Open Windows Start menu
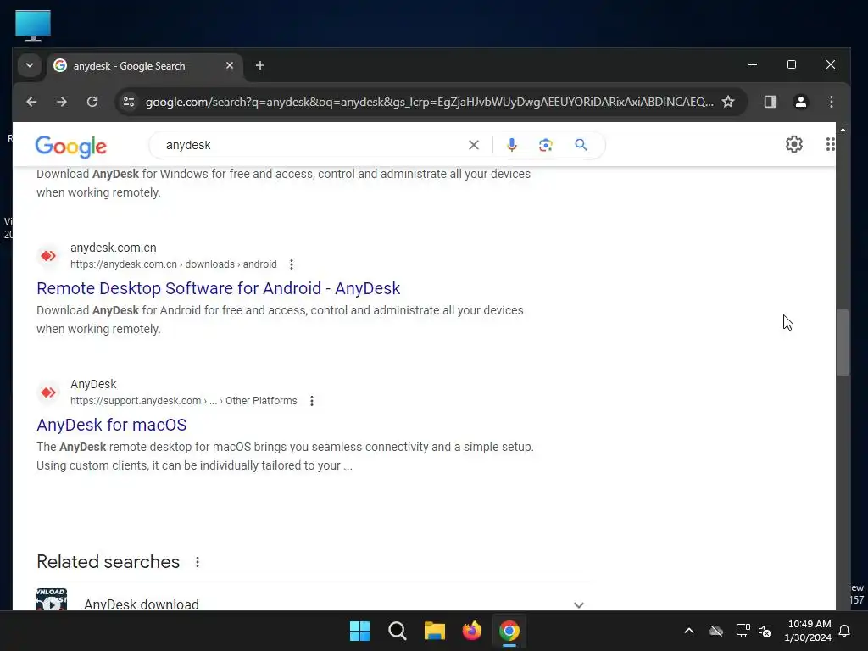The height and width of the screenshot is (651, 868). [359, 631]
